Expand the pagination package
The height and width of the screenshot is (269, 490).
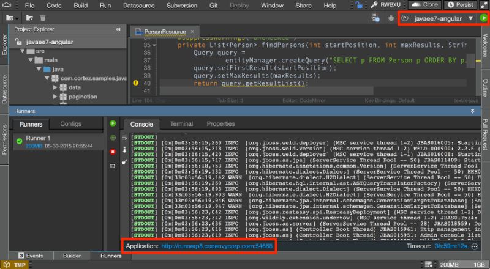click(55, 97)
